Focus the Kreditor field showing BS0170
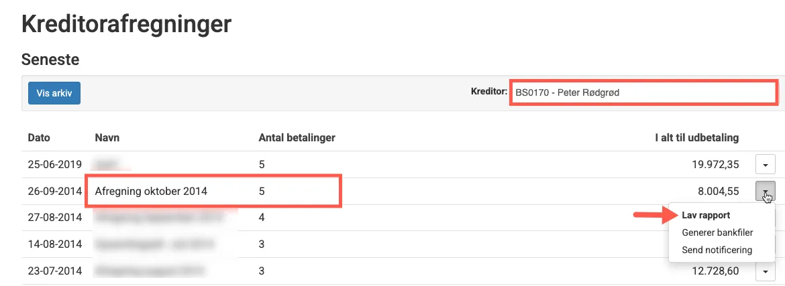The image size is (785, 286). coord(643,92)
